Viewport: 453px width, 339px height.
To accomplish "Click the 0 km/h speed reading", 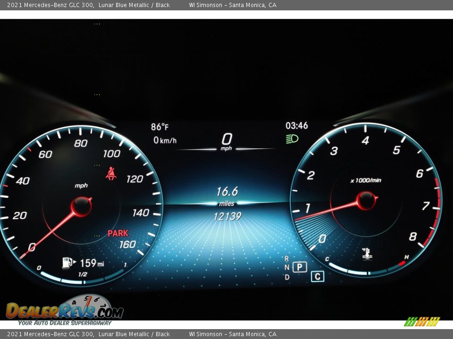I will pyautogui.click(x=165, y=140).
